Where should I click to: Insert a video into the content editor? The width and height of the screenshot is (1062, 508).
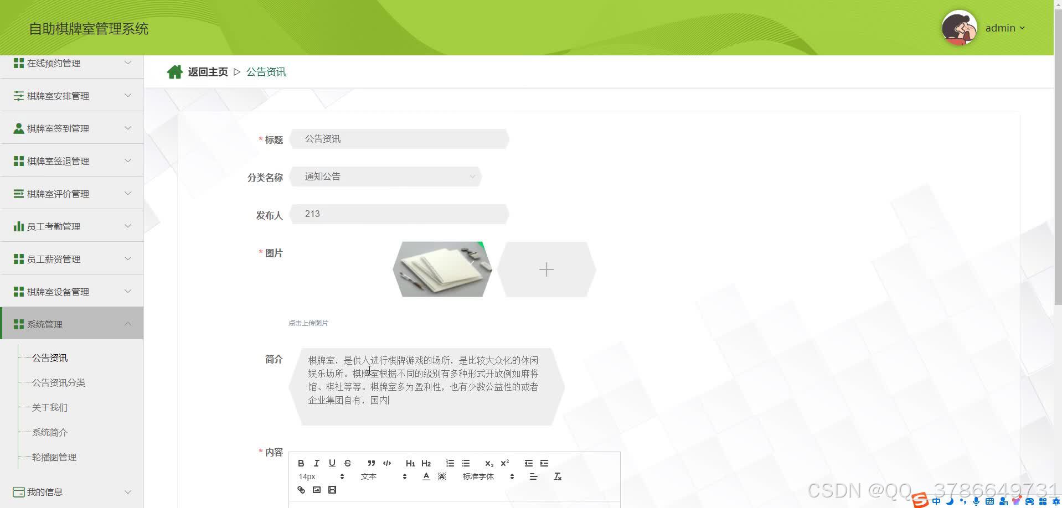(x=332, y=490)
